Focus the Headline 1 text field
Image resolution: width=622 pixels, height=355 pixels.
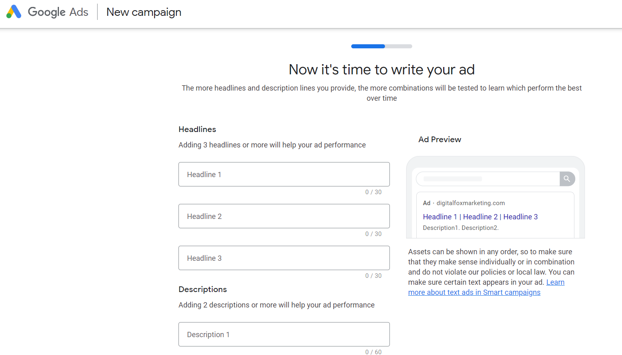[x=284, y=174]
